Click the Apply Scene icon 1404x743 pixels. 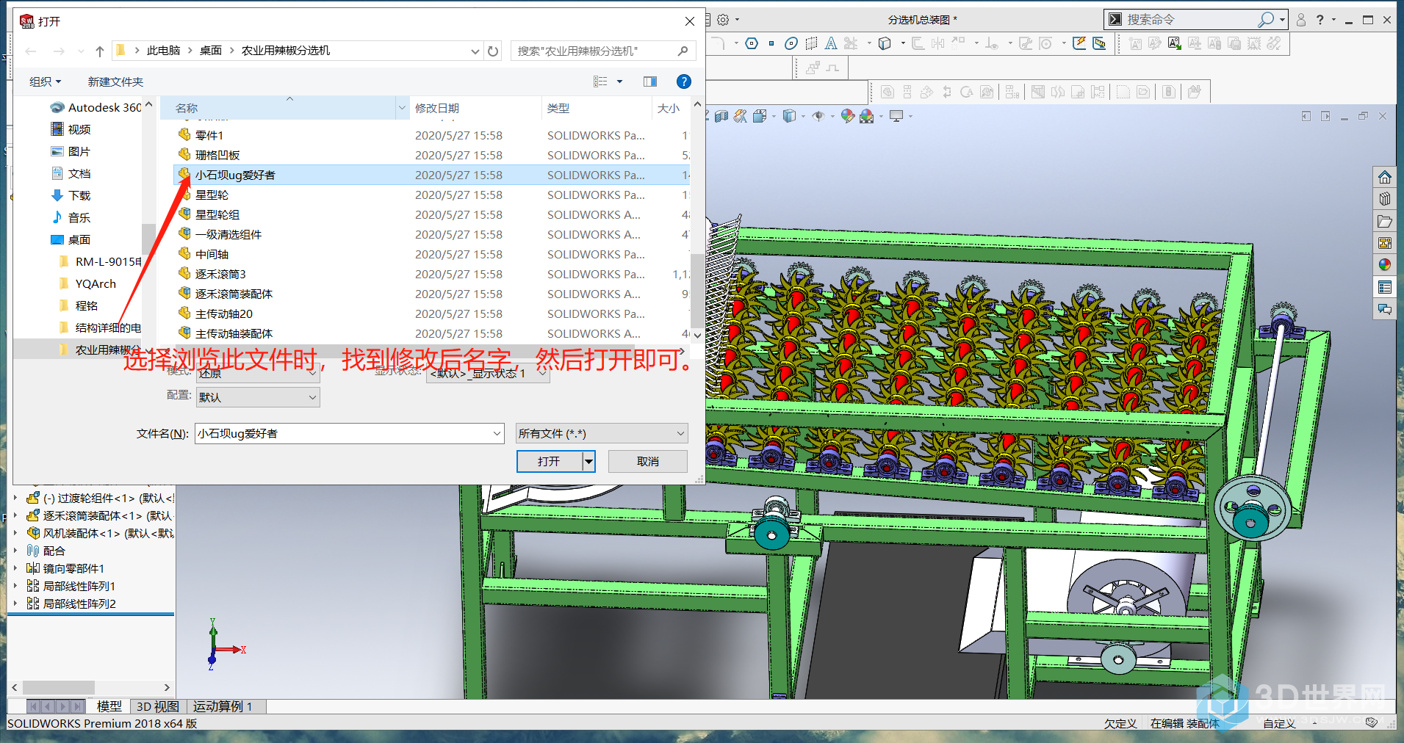click(867, 116)
